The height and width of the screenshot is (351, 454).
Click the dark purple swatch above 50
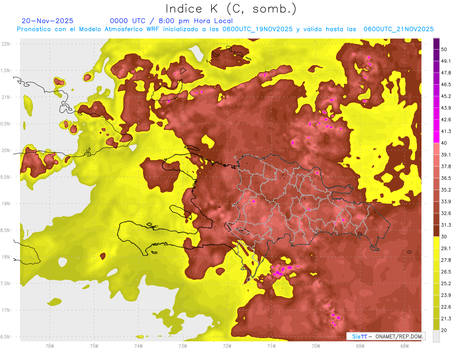pos(436,44)
